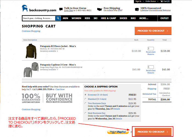Click the R2 Fleece Jacket quantity field

[151, 48]
